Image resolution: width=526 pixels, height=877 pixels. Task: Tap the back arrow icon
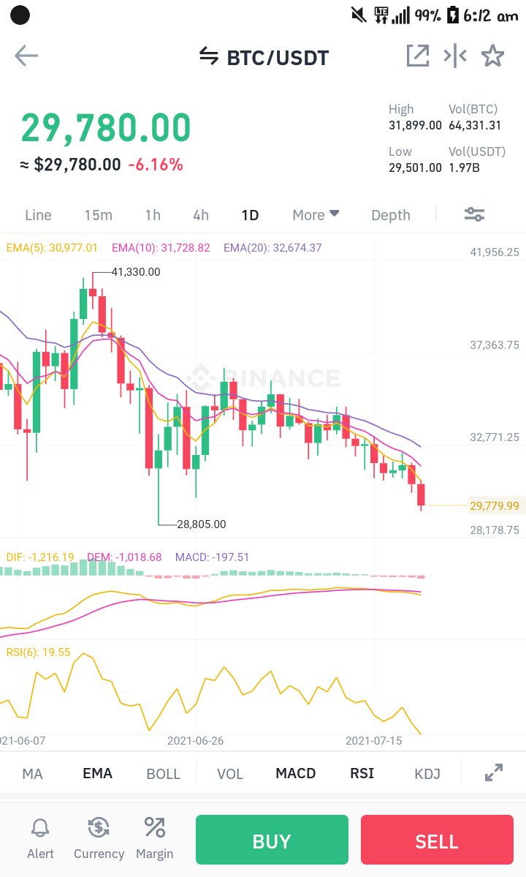26,56
